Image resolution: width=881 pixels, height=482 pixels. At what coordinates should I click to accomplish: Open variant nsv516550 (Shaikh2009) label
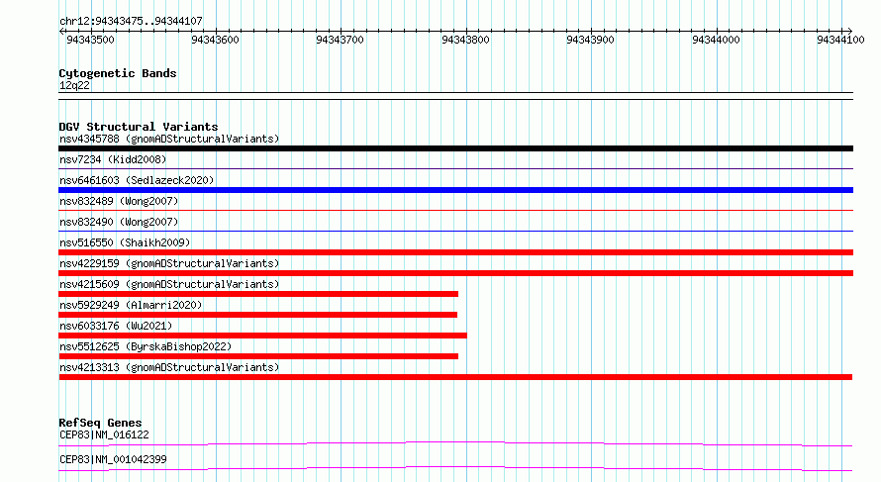125,242
